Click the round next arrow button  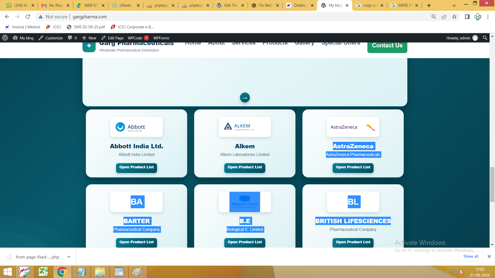coord(245,98)
